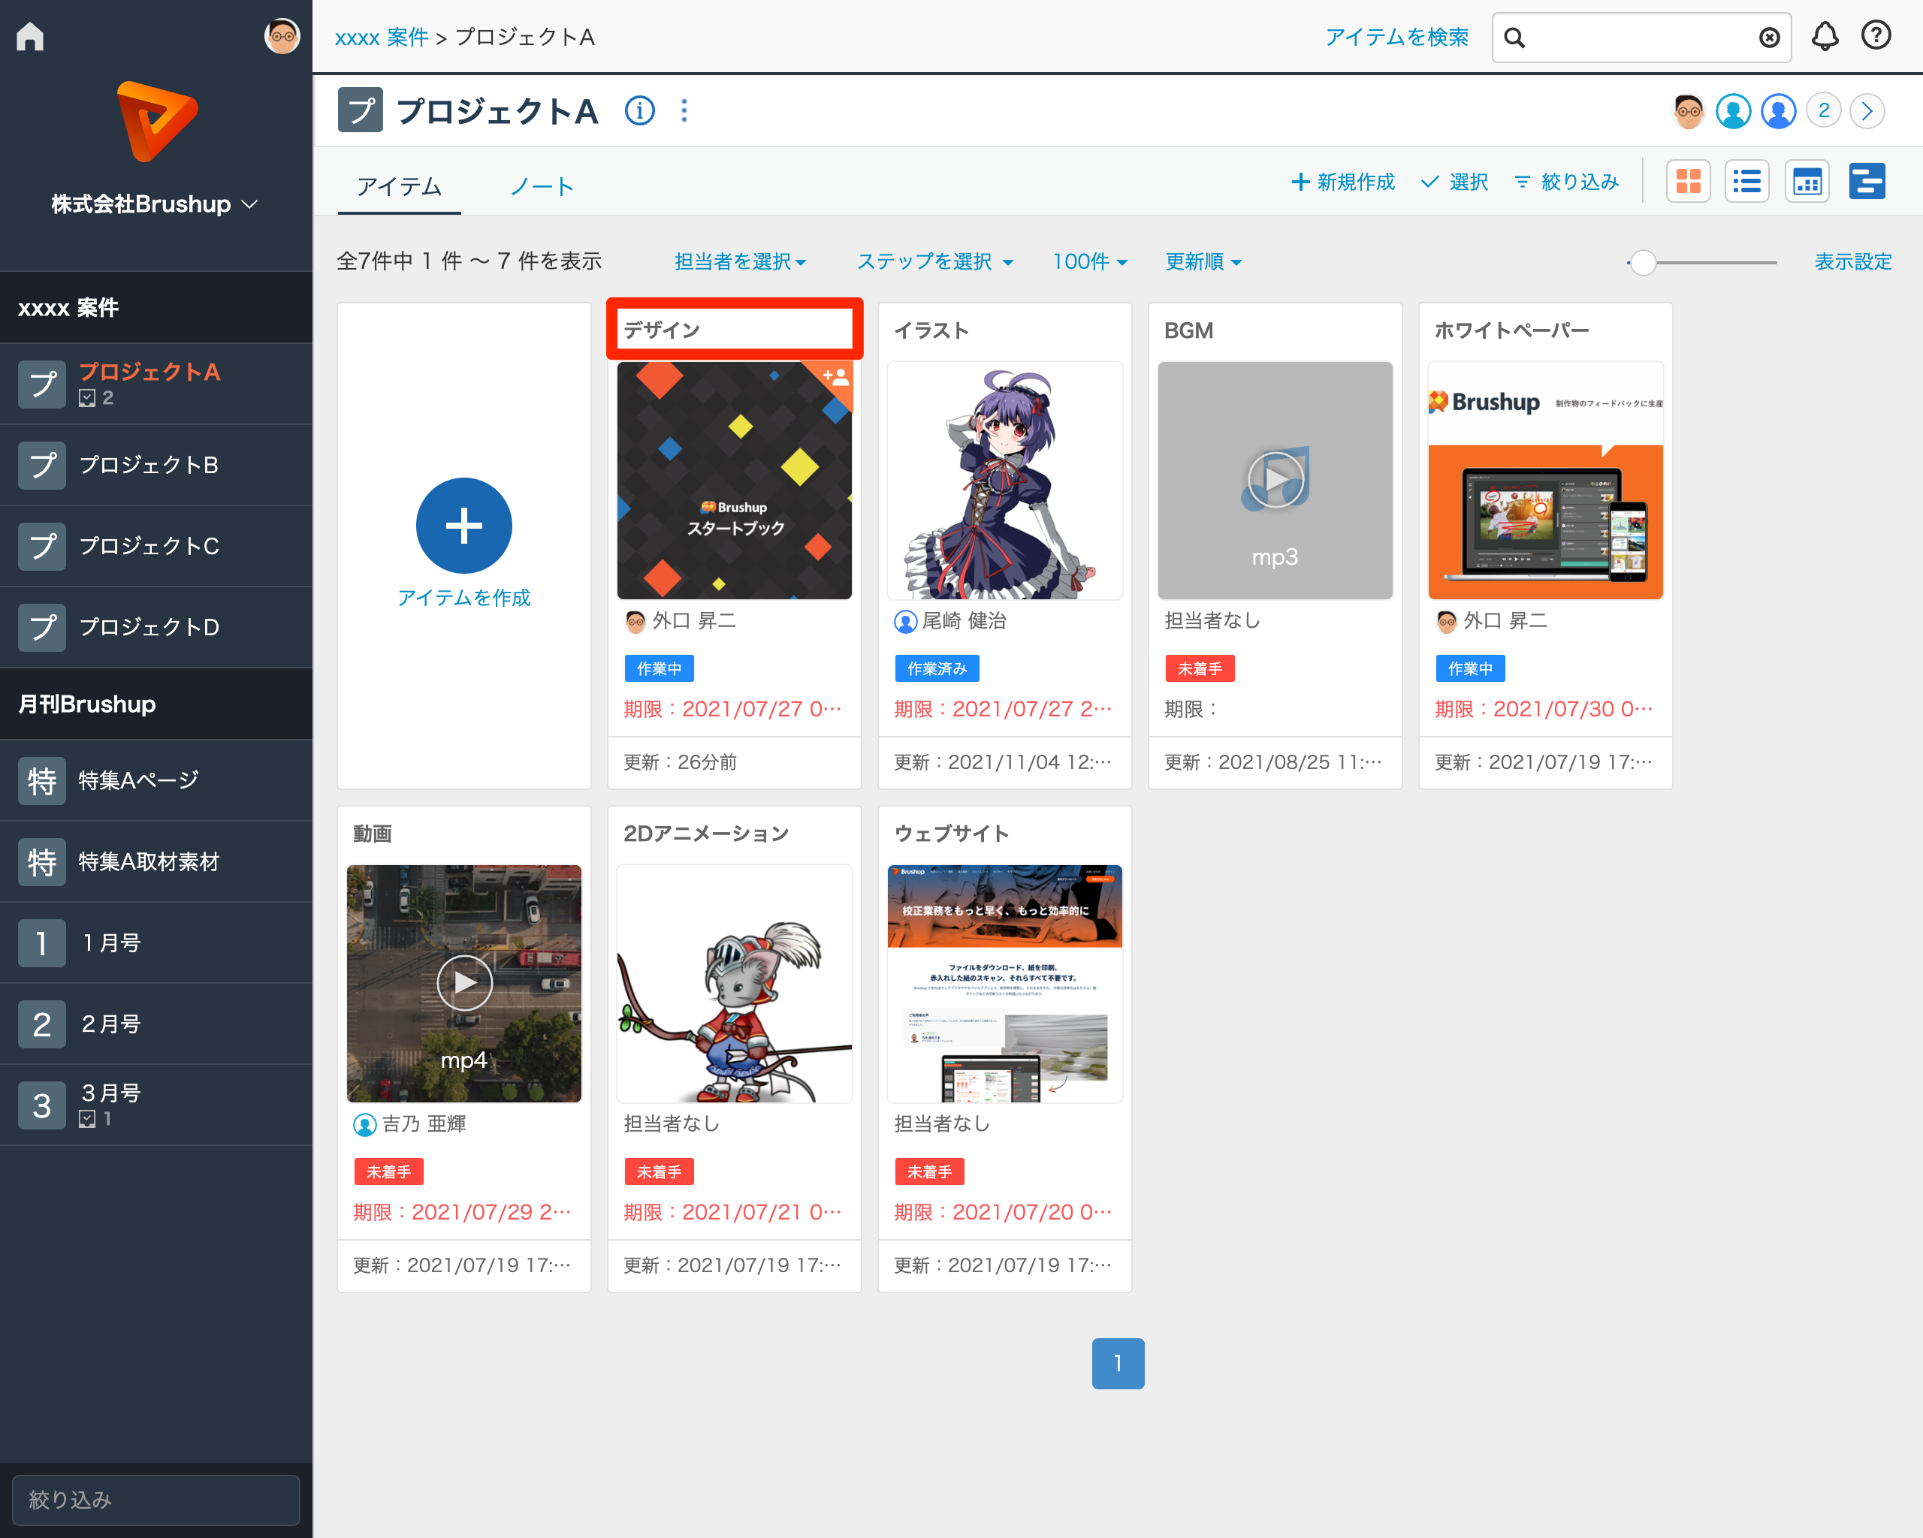Open the help question mark icon
Image resolution: width=1923 pixels, height=1538 pixels.
point(1876,37)
